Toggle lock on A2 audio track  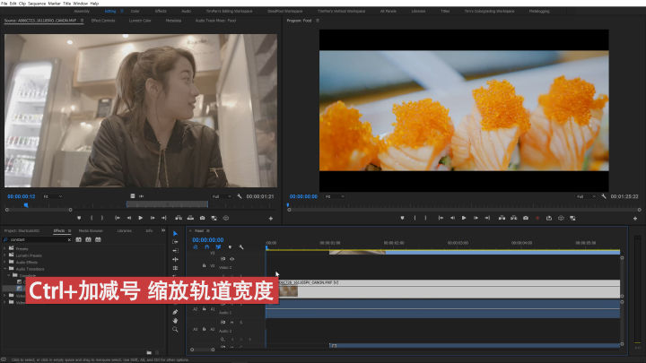tap(204, 329)
